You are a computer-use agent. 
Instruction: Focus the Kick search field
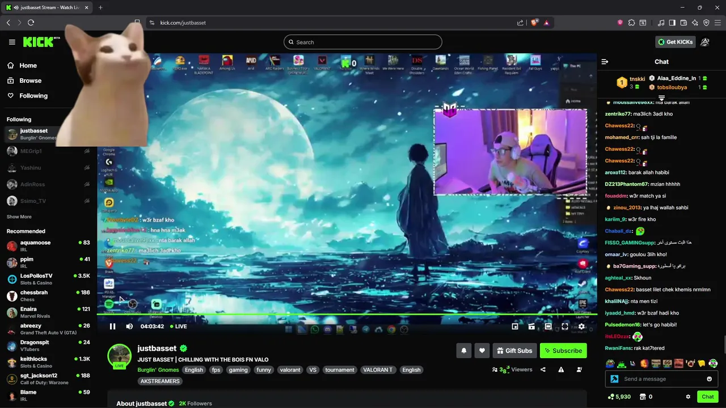coord(363,42)
